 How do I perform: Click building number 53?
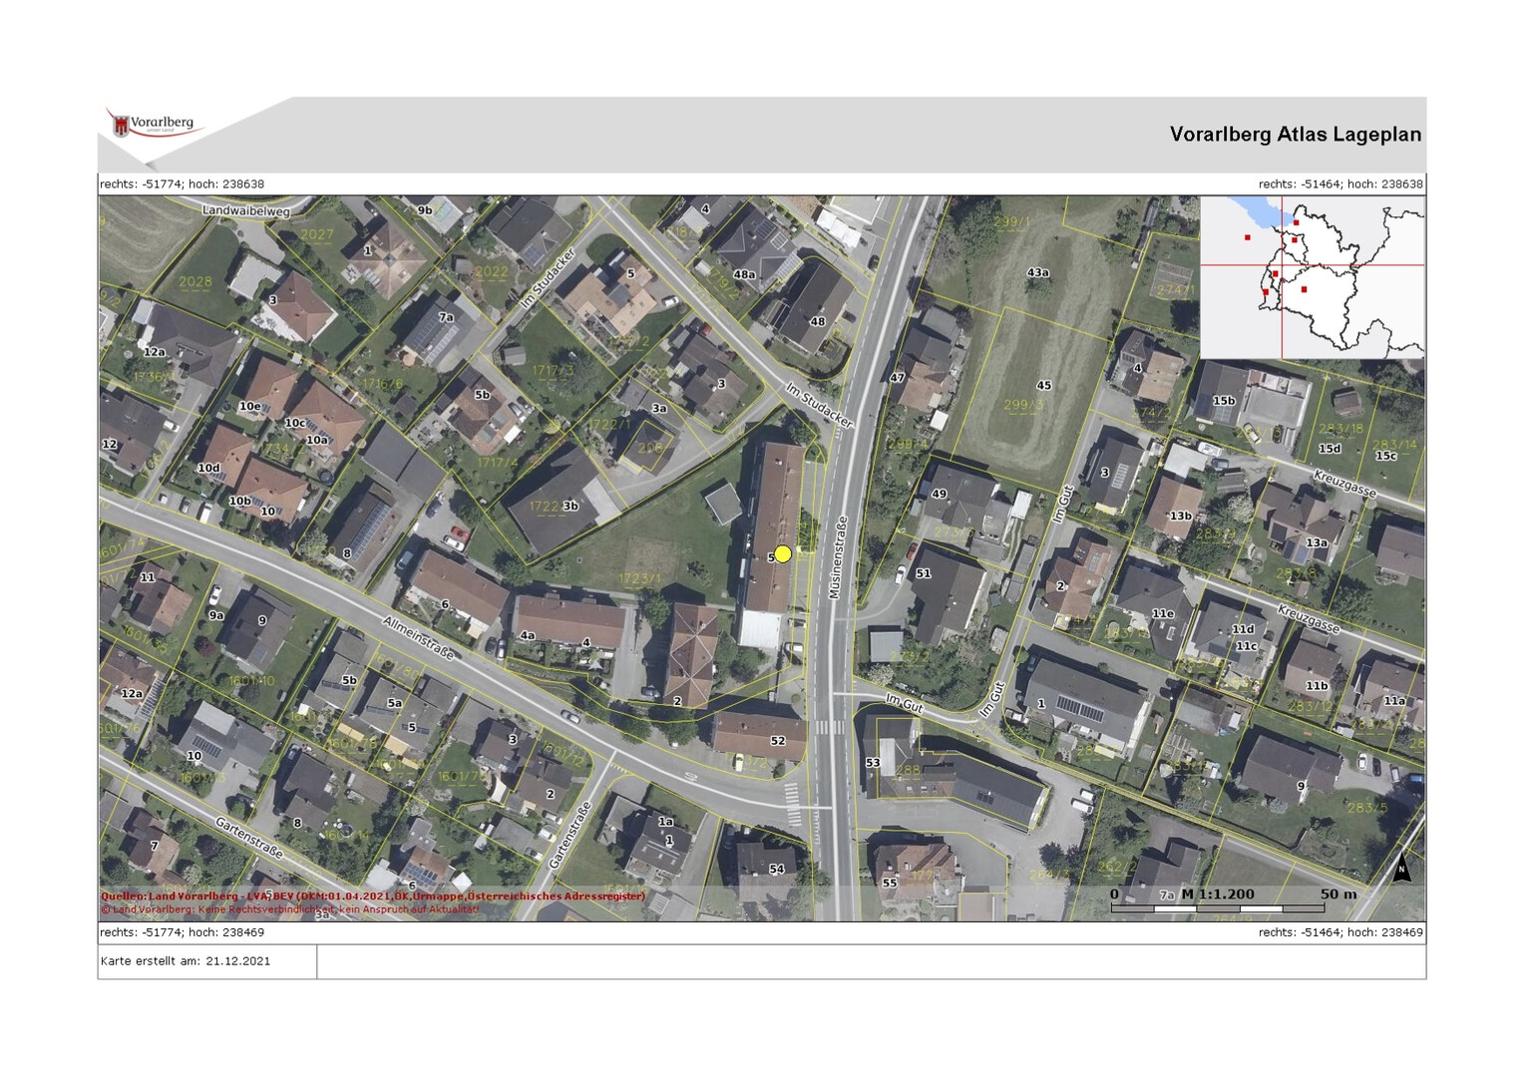873,763
